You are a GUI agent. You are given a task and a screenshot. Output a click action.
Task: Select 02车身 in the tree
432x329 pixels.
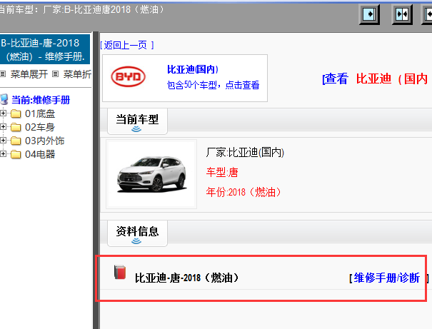(x=40, y=127)
